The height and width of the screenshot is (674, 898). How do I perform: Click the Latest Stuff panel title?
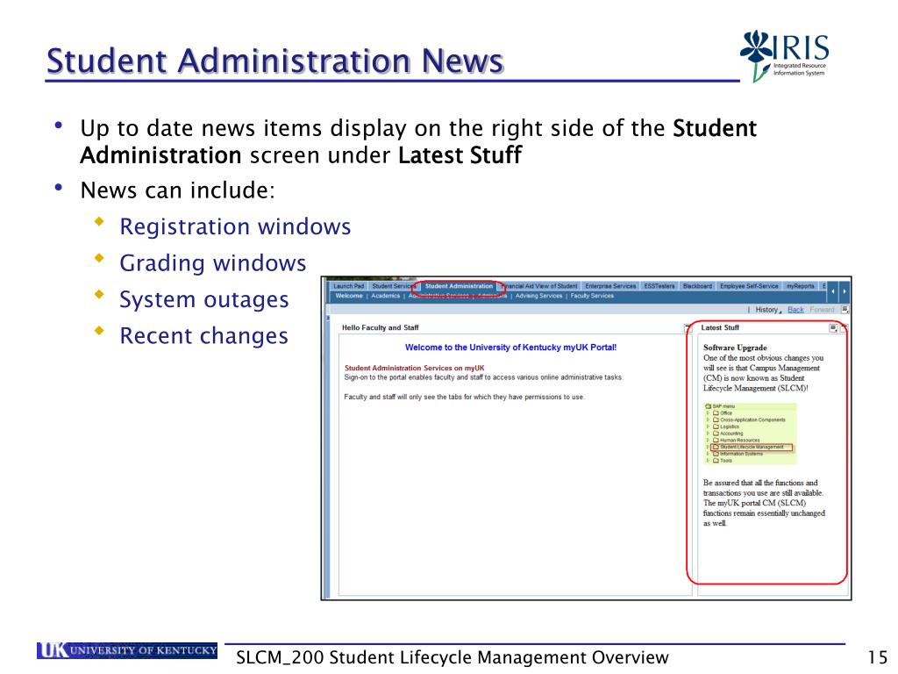tap(720, 328)
